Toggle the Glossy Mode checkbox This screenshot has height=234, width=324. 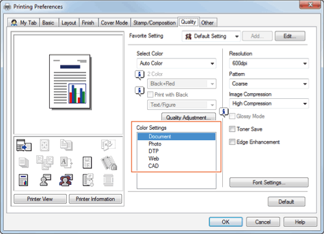coord(232,116)
